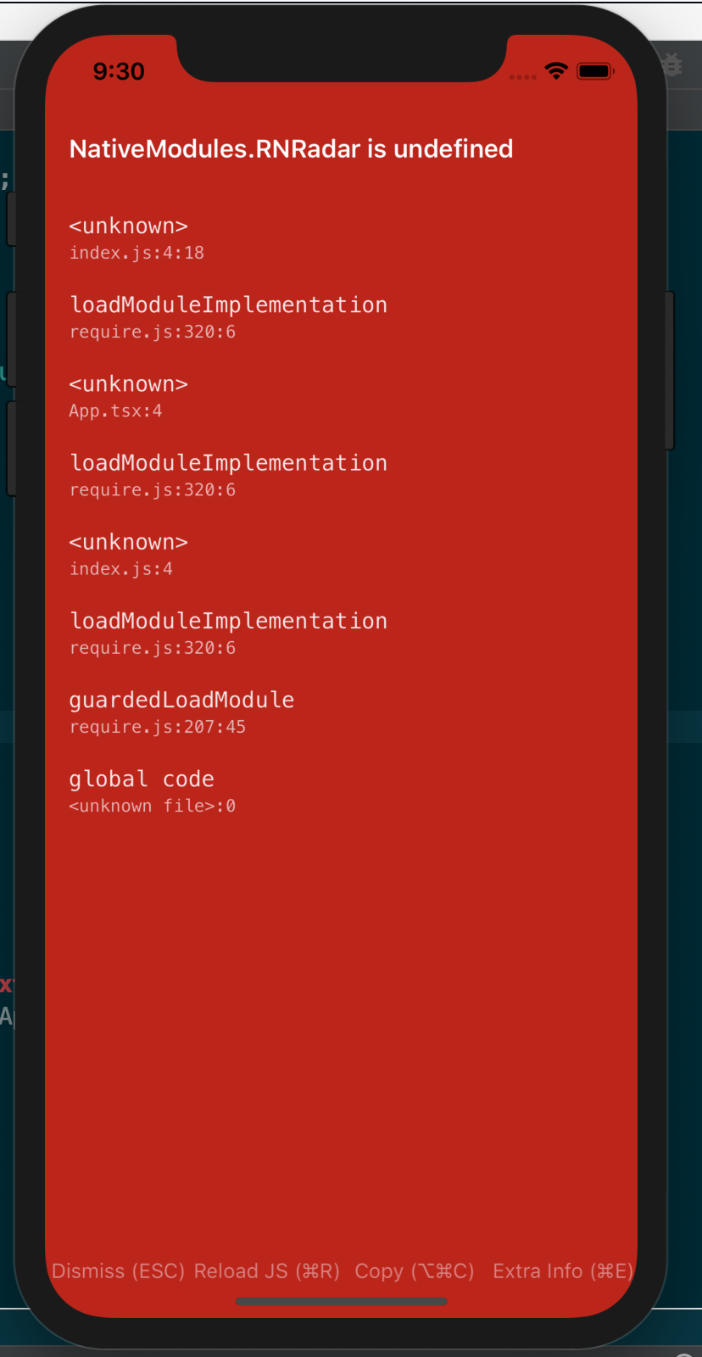
Task: Open the index.js:4 stack frame
Action: click(128, 554)
